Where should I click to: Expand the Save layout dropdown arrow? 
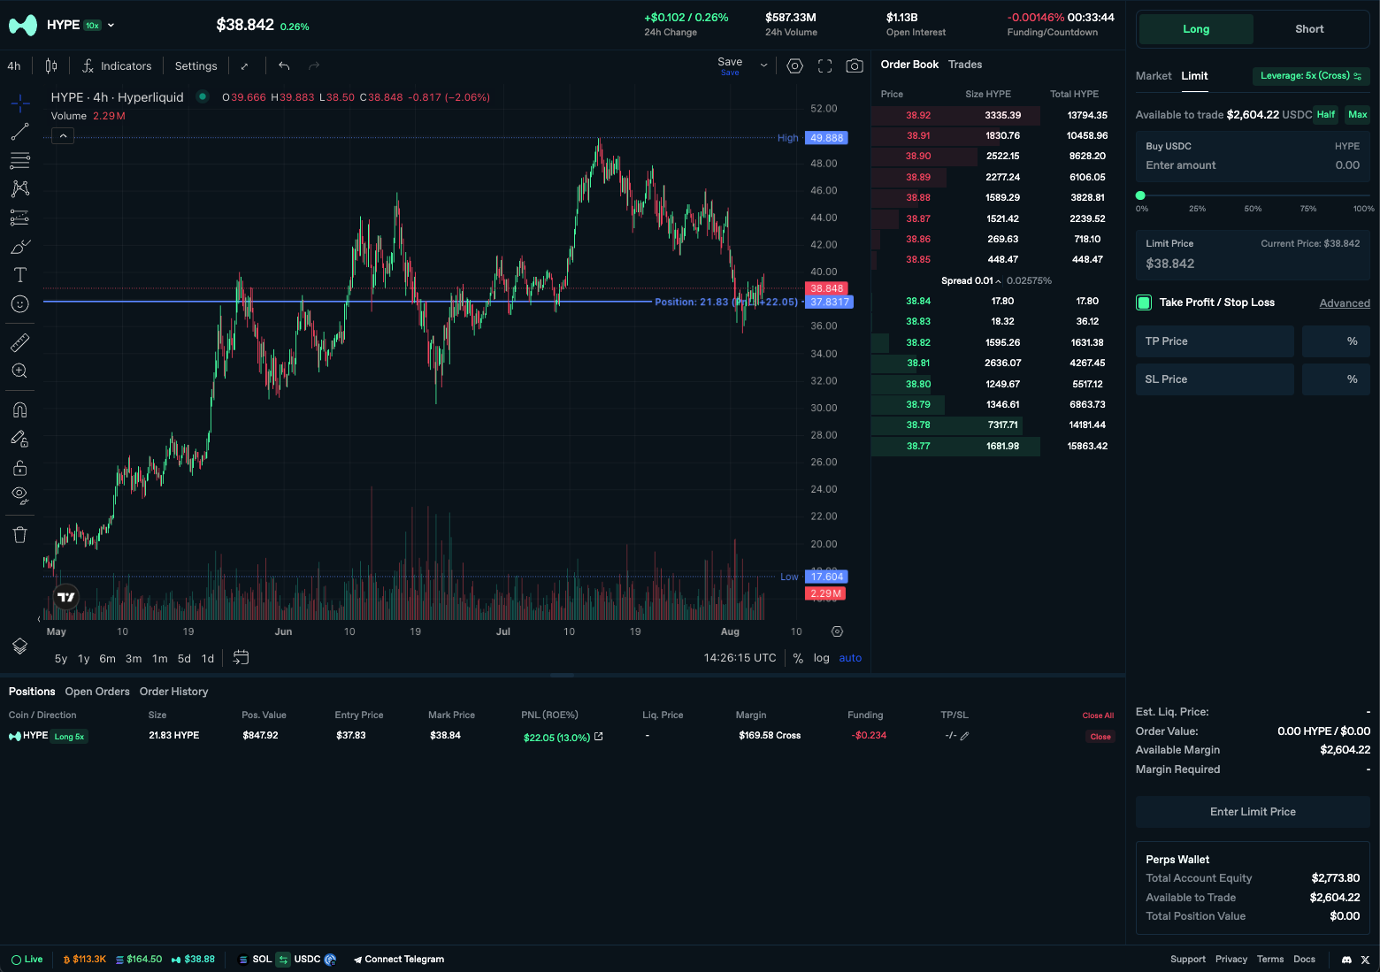763,65
